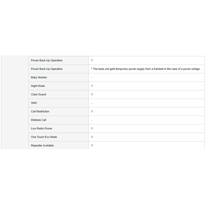Select the "Distress Call" feature label
Image resolution: width=205 pixels, height=205 pixels.
click(x=39, y=120)
